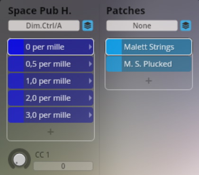Expand the 0,5 per mille arrow

pyautogui.click(x=90, y=64)
